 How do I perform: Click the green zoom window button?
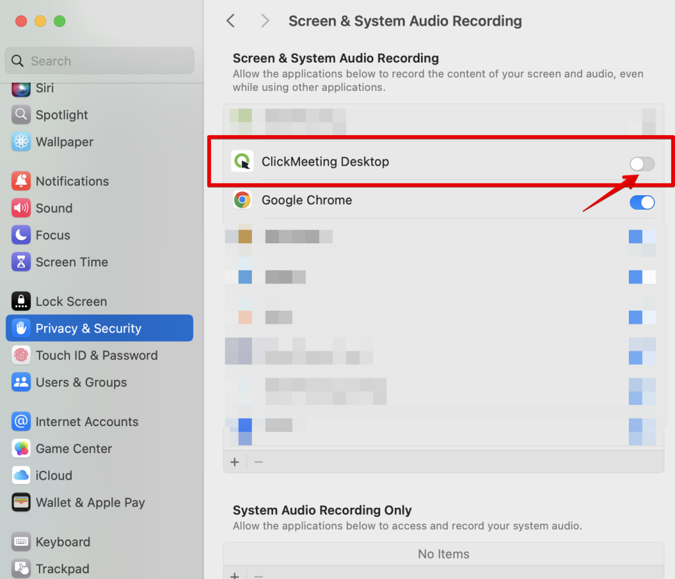click(x=59, y=21)
